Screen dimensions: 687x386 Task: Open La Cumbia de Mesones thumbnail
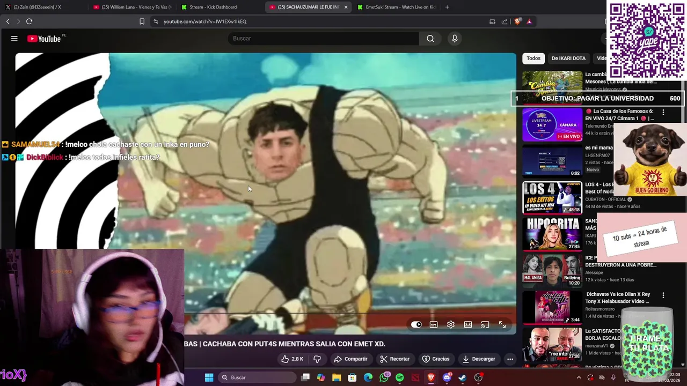[x=552, y=87]
